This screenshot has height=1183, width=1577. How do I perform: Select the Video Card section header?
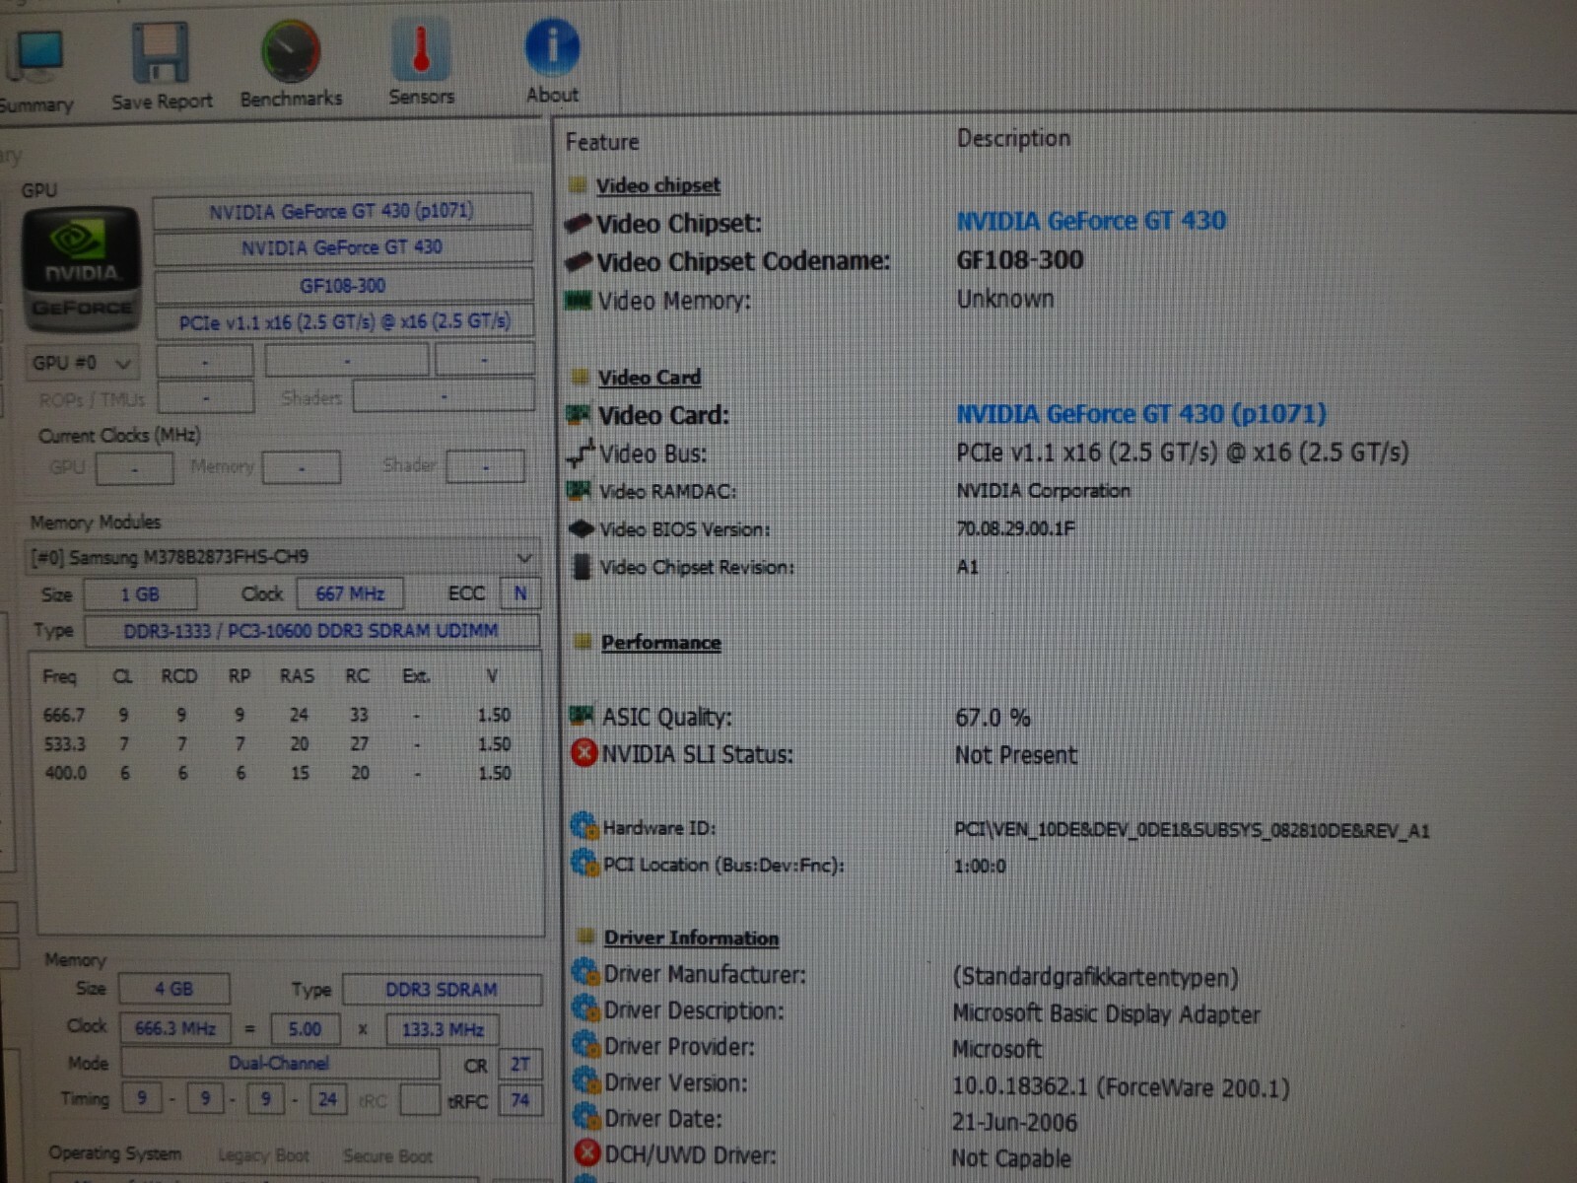[x=650, y=378]
